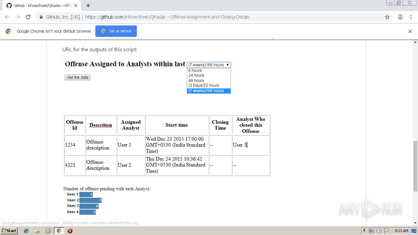Image resolution: width=418 pixels, height=235 pixels.
Task: Click the User 2 assigned analyst cell
Action: [x=131, y=165]
